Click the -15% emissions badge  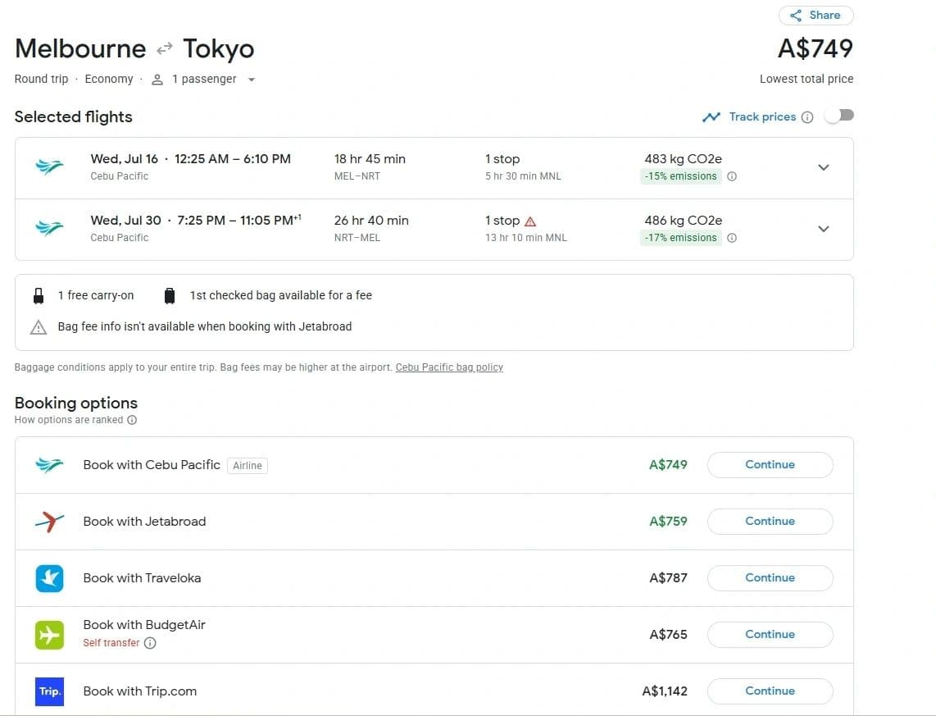click(x=680, y=176)
